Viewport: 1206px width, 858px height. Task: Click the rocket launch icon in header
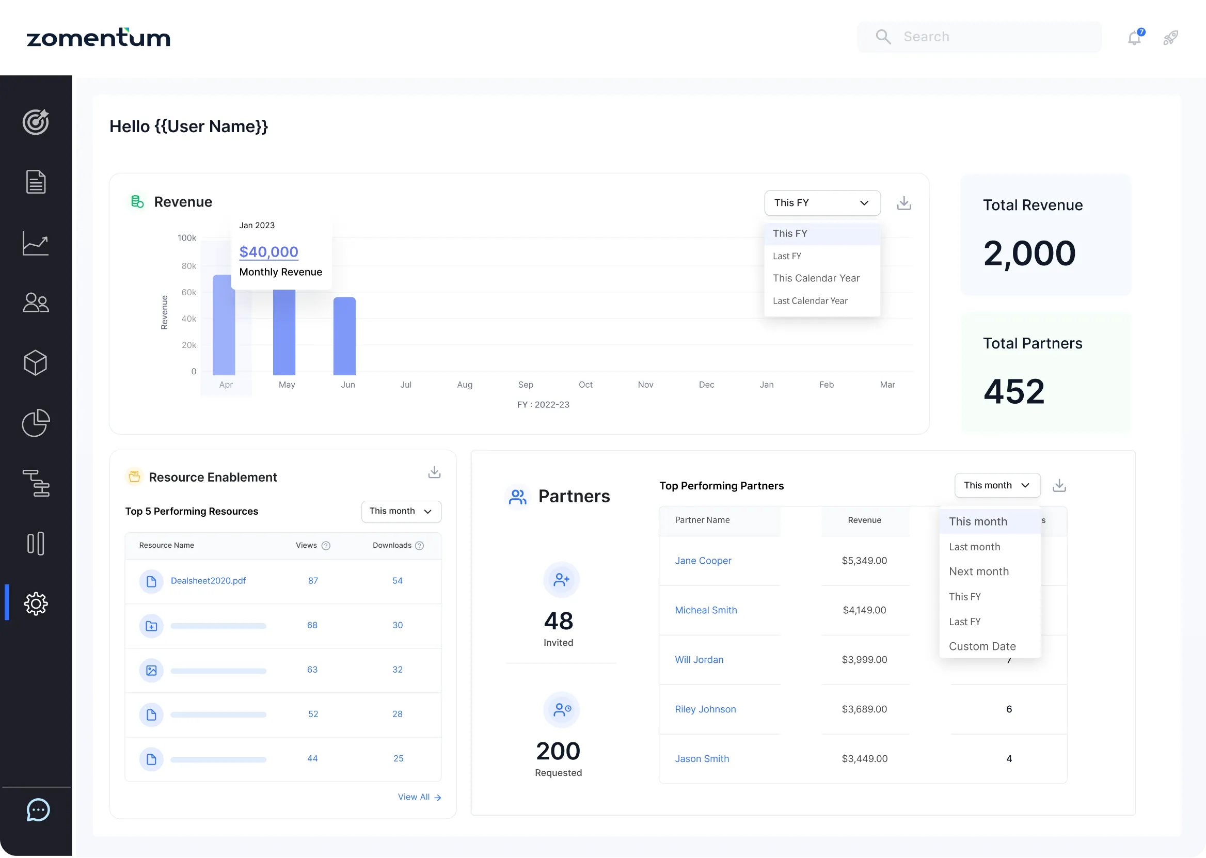(x=1170, y=37)
